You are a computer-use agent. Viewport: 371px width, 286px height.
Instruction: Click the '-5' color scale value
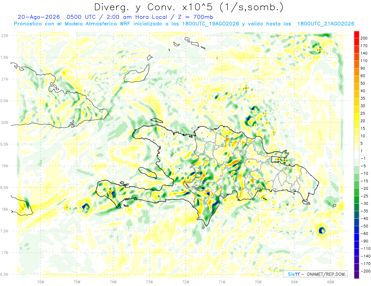click(363, 166)
